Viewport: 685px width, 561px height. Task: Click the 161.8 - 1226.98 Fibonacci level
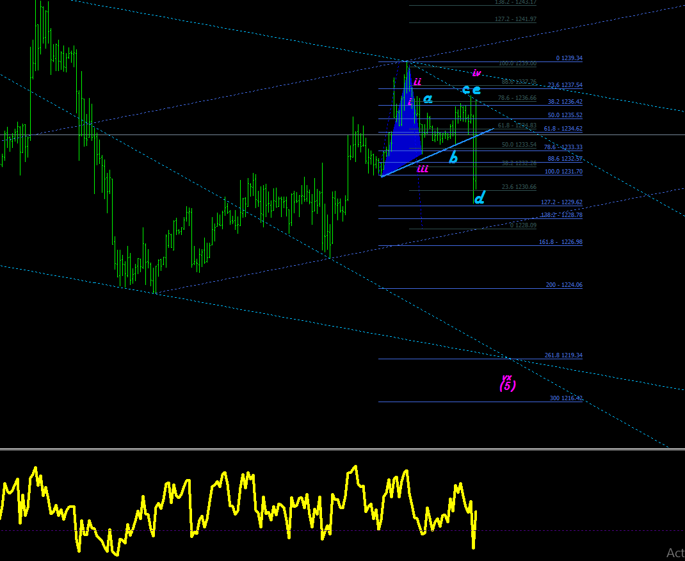pos(561,241)
